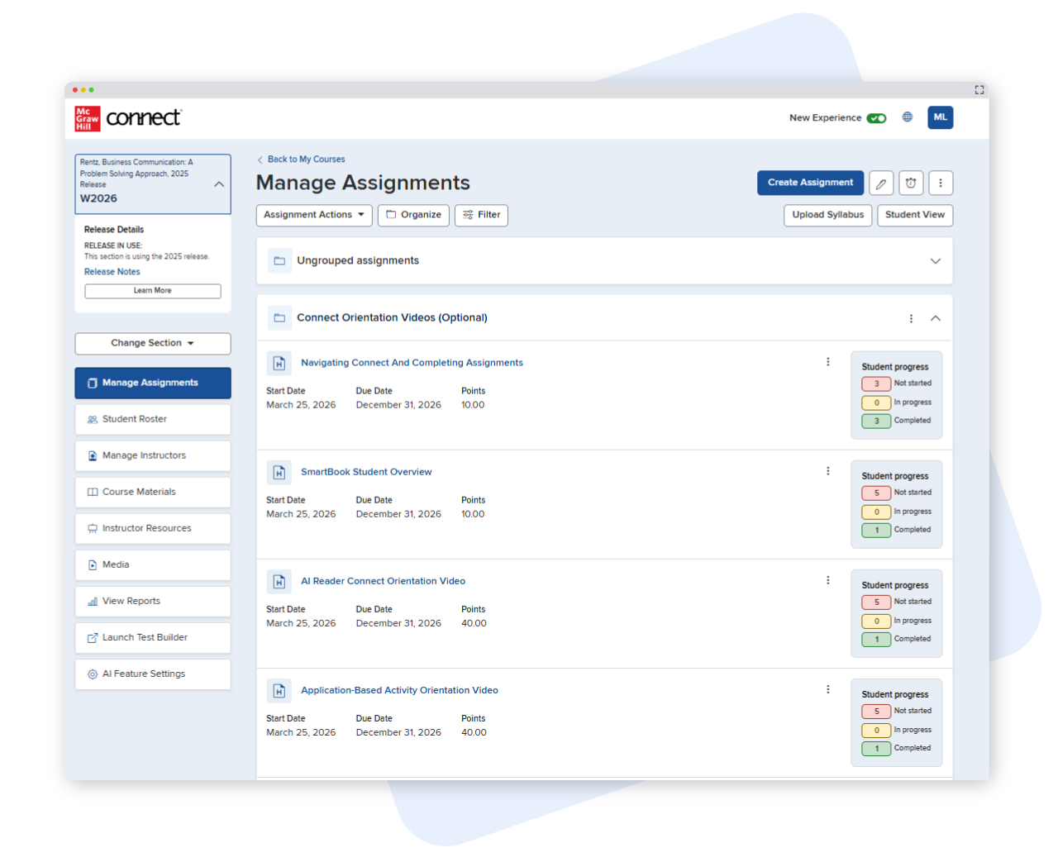The width and height of the screenshot is (1053, 862).
Task: Open options for Connect Orientation Videos folder
Action: 911,318
